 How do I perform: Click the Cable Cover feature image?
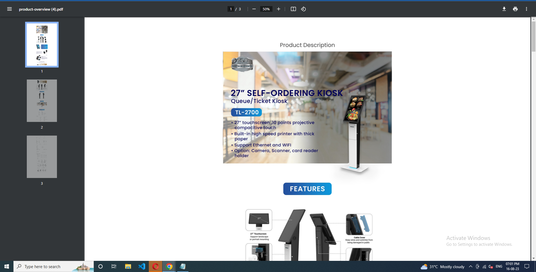pyautogui.click(x=359, y=225)
